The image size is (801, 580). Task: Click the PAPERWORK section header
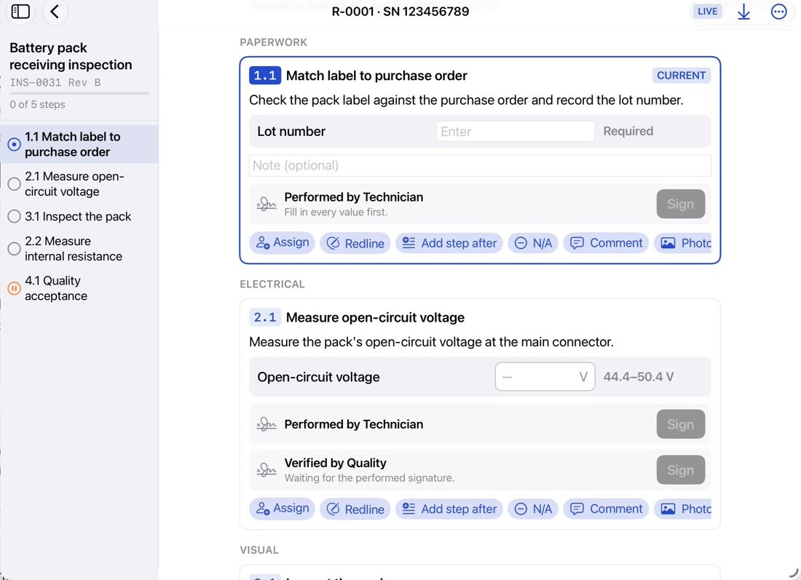(273, 42)
